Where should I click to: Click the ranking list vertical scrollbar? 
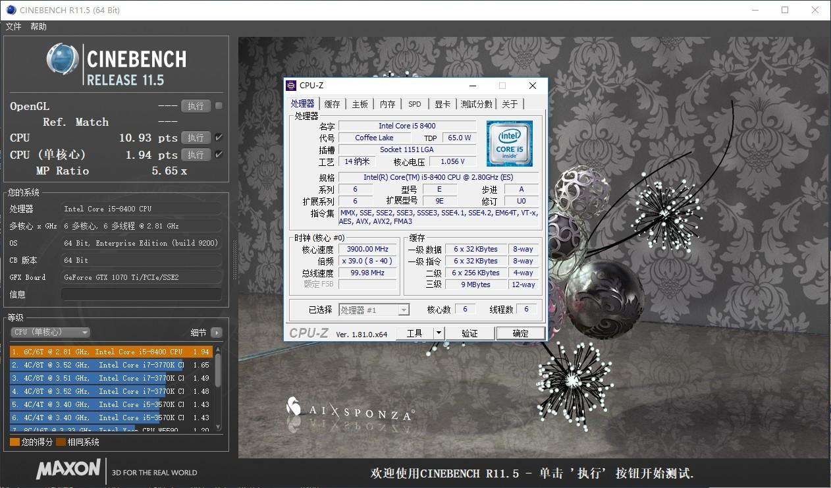(x=218, y=388)
